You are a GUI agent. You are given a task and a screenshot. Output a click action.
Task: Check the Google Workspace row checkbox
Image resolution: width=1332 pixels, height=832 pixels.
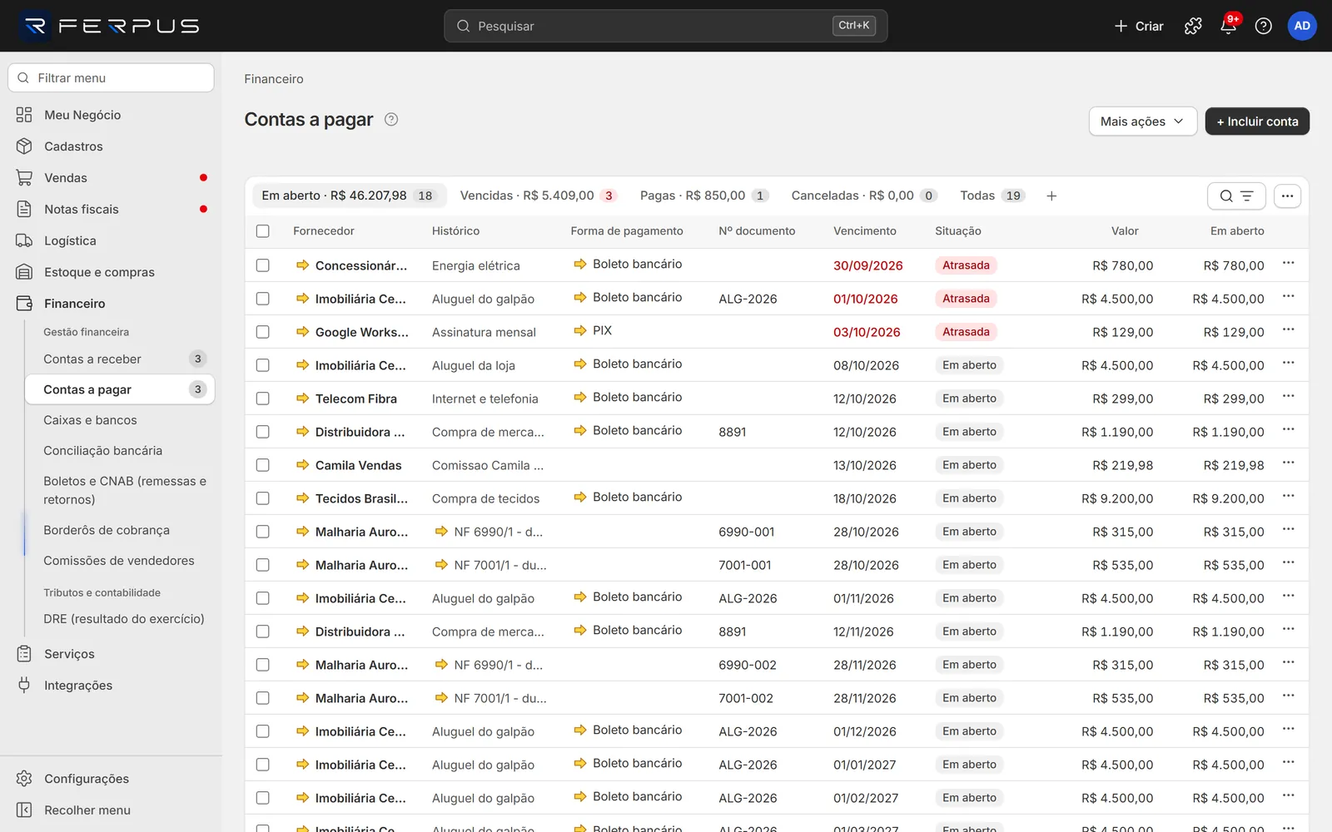point(263,332)
